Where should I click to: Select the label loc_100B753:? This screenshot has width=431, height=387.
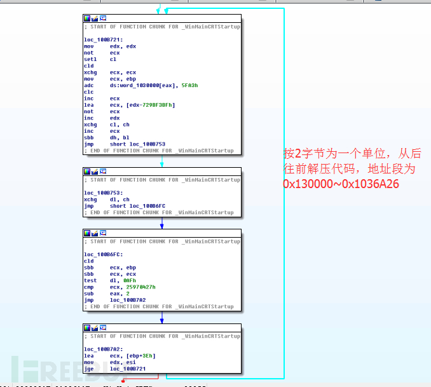tap(104, 193)
